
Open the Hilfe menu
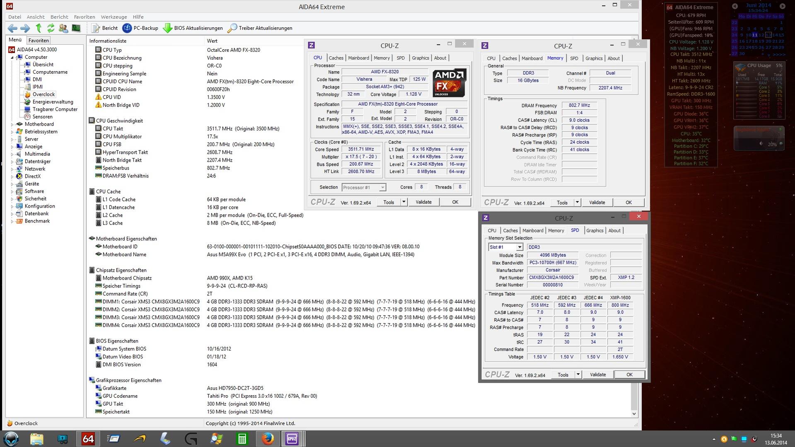[x=138, y=17]
